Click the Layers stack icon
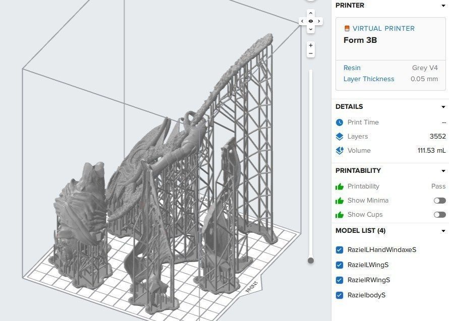 [x=340, y=137]
